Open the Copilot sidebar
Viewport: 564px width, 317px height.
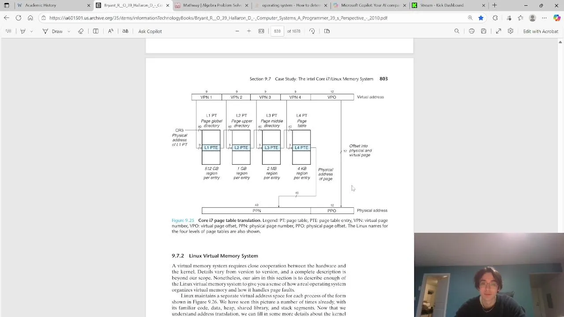(x=557, y=18)
